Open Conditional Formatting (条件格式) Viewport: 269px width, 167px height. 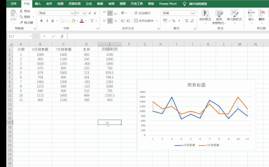click(x=205, y=17)
